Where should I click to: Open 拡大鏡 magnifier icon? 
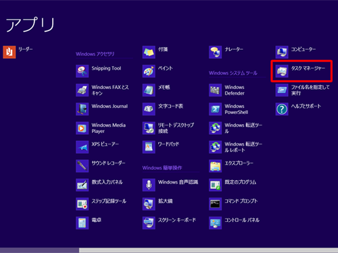[149, 204]
